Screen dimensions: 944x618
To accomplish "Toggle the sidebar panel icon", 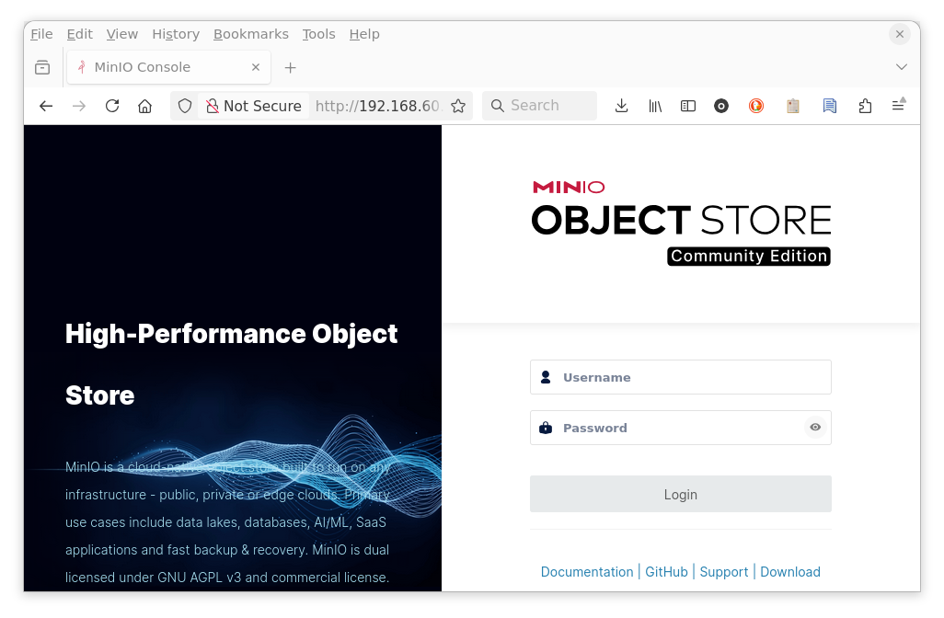I will click(688, 106).
